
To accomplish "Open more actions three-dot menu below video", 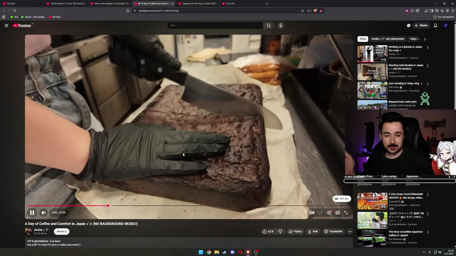I will point(350,231).
